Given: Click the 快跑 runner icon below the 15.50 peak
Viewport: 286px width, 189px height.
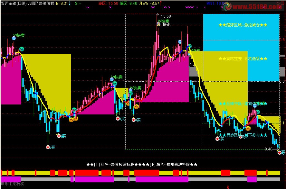Looking at the screenshot, I should 159,24.
